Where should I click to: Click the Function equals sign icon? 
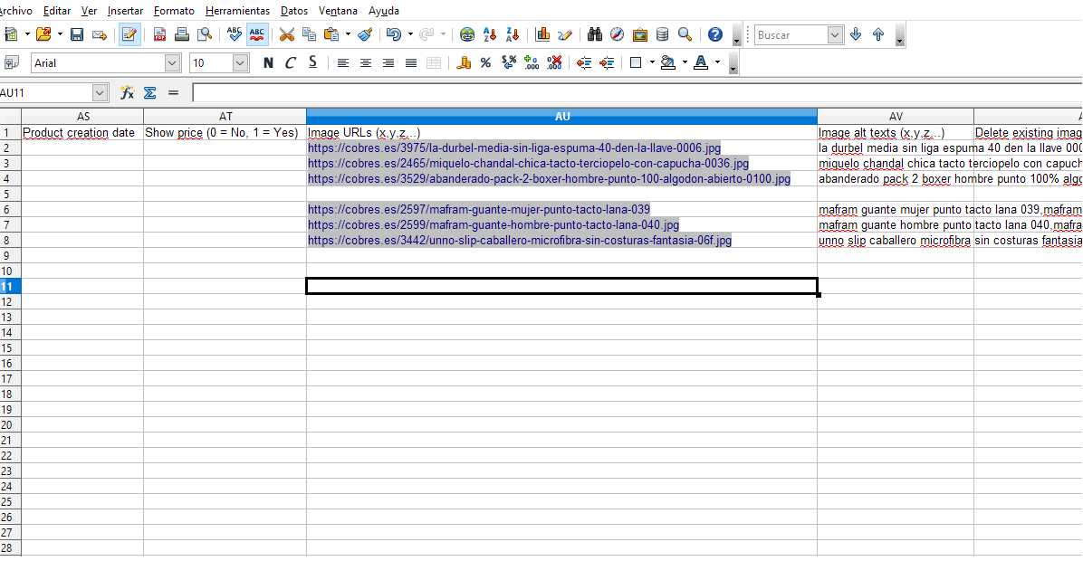[173, 92]
